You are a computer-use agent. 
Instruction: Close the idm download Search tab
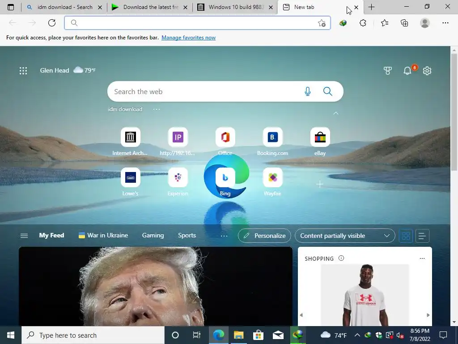[x=100, y=7]
